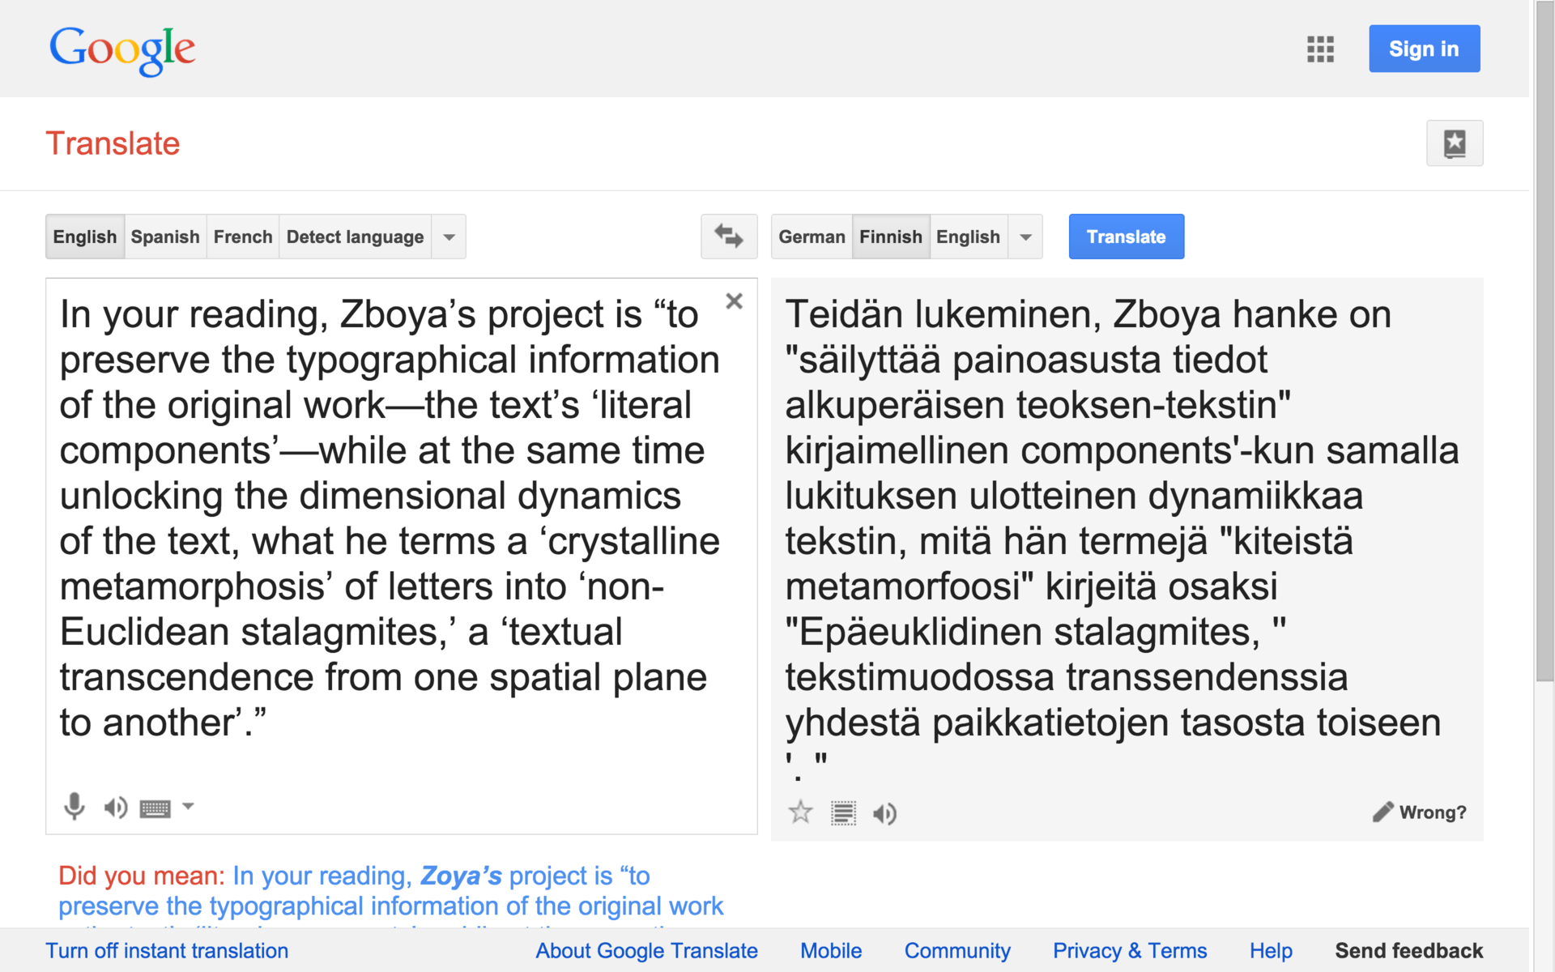The image size is (1555, 972).
Task: Click the blue Translate button
Action: (x=1126, y=237)
